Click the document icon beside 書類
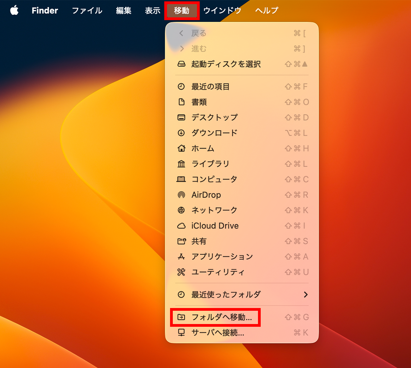The height and width of the screenshot is (368, 411). coord(181,102)
